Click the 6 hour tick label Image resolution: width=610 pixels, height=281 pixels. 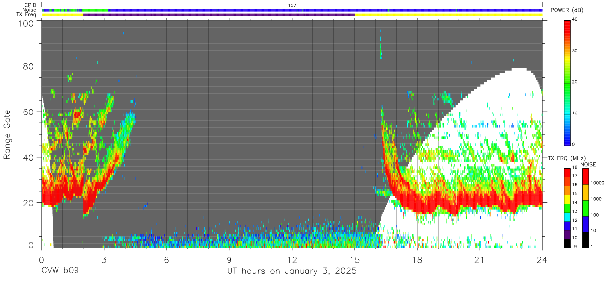(167, 260)
